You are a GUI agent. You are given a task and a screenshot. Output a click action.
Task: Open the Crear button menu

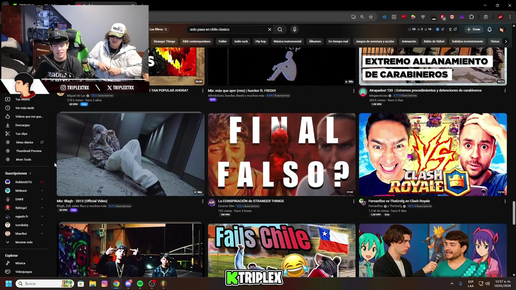tap(473, 29)
